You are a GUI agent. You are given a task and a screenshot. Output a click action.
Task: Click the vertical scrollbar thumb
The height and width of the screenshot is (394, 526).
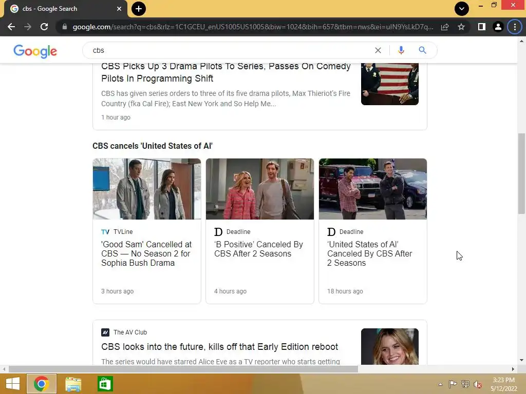[521, 173]
